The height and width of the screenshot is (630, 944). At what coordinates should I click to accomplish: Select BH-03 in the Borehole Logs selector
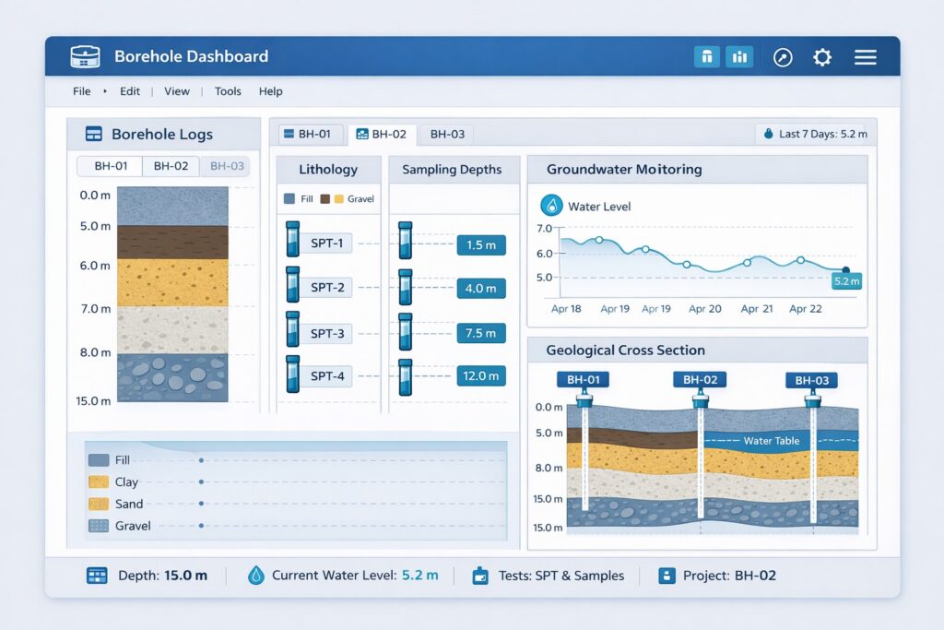pos(227,166)
